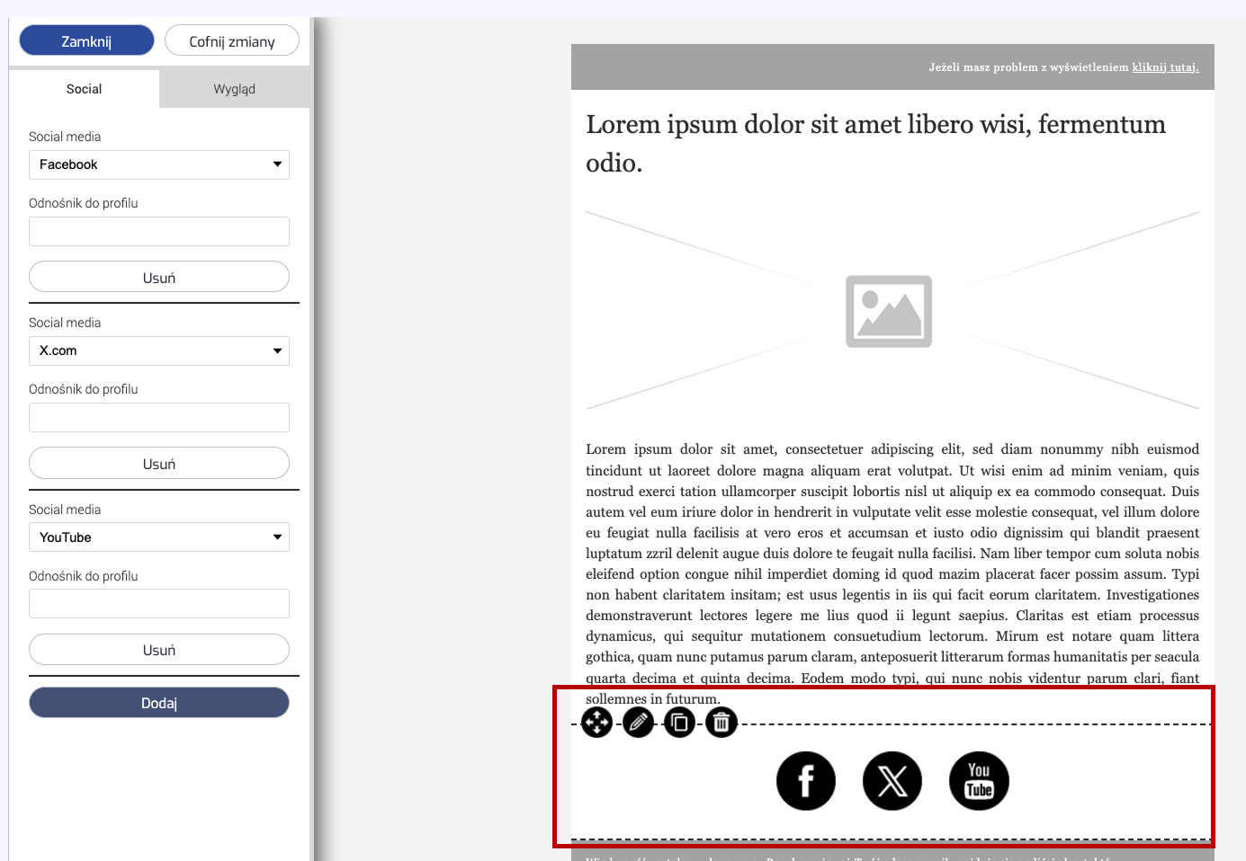Image resolution: width=1246 pixels, height=861 pixels.
Task: Click the trash delete block icon
Action: click(x=721, y=722)
